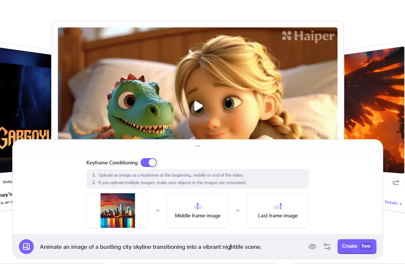Image resolution: width=405 pixels, height=264 pixels.
Task: Click the share arrow icon on right card
Action: tap(396, 182)
